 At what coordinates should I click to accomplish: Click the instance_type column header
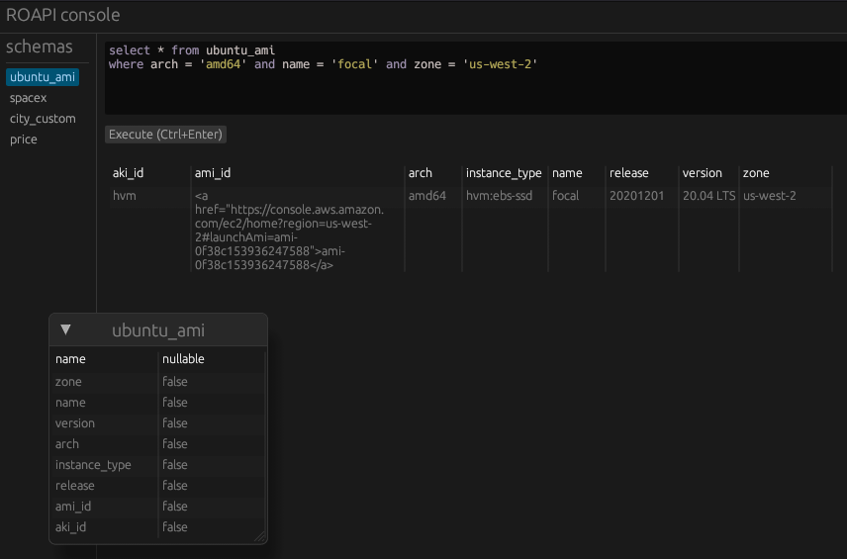(504, 173)
